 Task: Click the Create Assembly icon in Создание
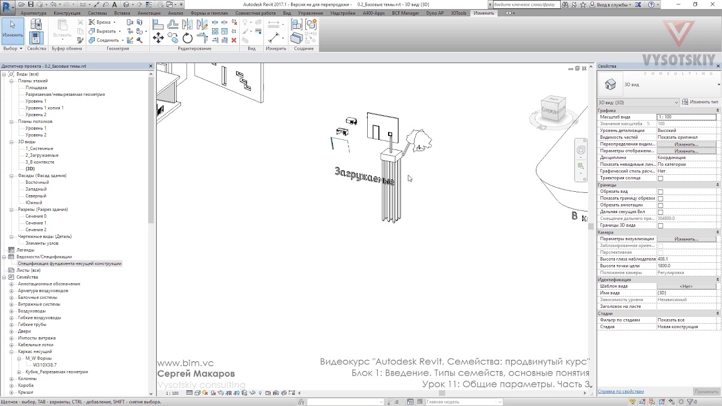(297, 24)
